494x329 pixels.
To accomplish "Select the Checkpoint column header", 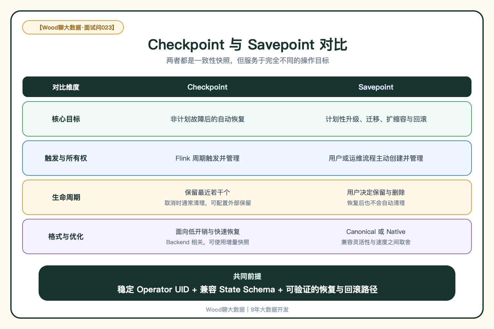I will pyautogui.click(x=207, y=87).
